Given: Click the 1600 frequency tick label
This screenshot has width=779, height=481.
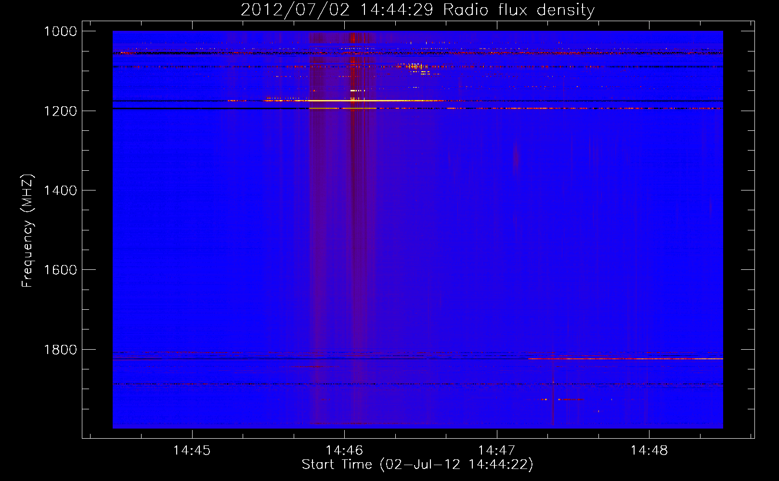Looking at the screenshot, I should (60, 270).
